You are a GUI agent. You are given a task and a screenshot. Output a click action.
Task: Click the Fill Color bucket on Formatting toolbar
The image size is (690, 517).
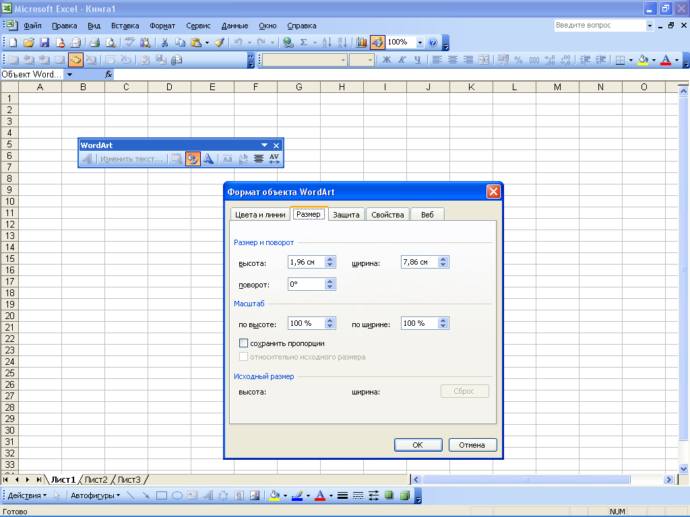tap(643, 60)
